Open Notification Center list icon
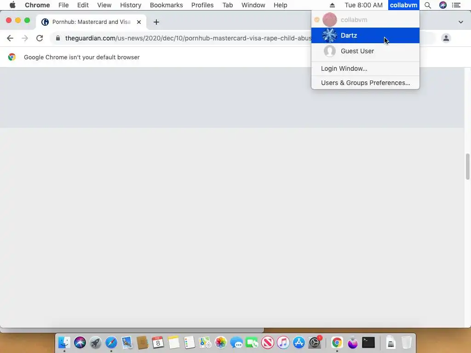 coord(456,5)
